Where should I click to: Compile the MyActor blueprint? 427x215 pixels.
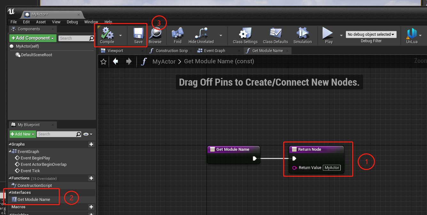click(107, 35)
